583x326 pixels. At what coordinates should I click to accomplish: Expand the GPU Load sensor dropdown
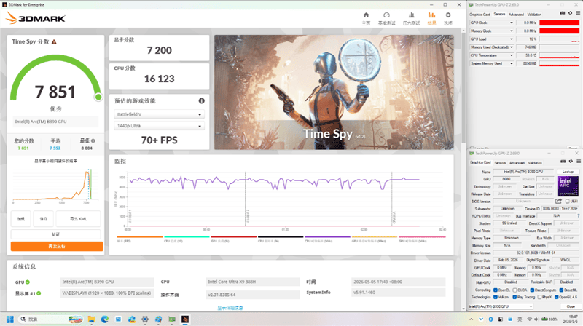[512, 39]
